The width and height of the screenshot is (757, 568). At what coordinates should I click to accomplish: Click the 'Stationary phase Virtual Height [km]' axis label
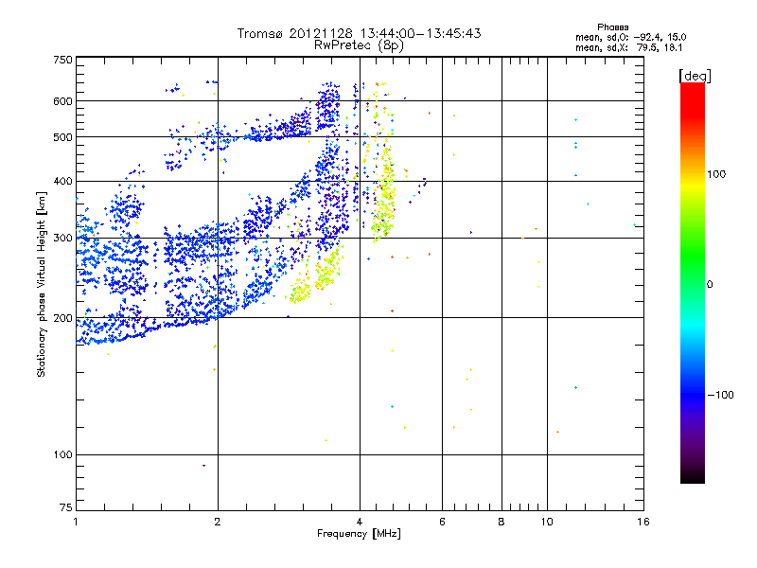point(42,285)
